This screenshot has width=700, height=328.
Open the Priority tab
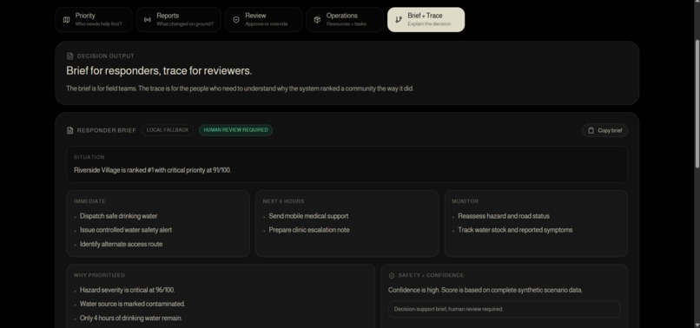94,20
